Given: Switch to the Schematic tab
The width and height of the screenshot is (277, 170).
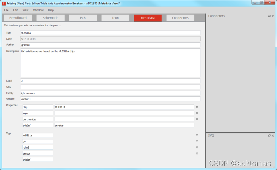Looking at the screenshot, I should 51,18.
